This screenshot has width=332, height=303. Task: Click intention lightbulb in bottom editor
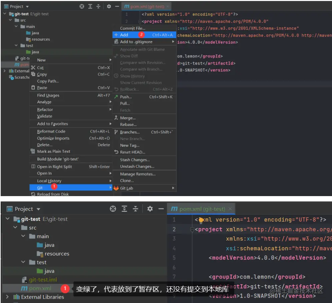(x=201, y=220)
